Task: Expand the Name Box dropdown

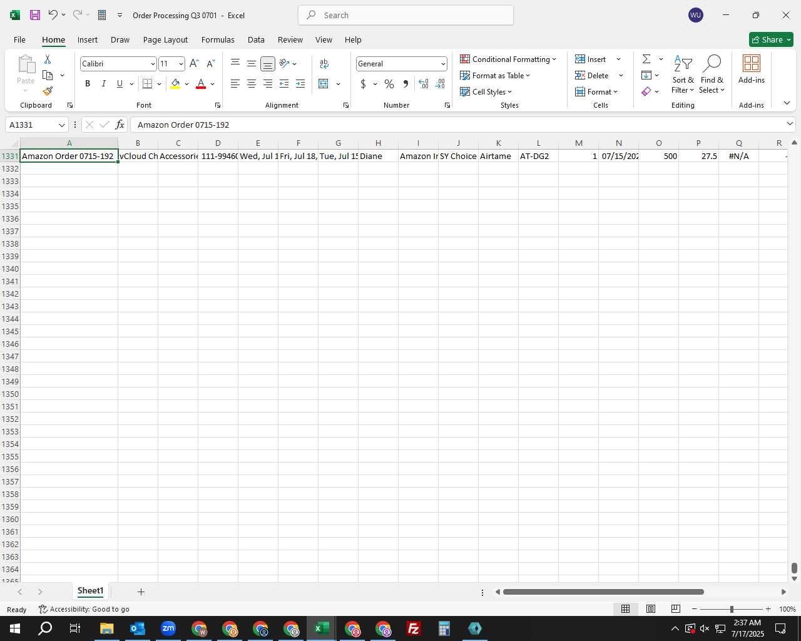Action: click(61, 125)
